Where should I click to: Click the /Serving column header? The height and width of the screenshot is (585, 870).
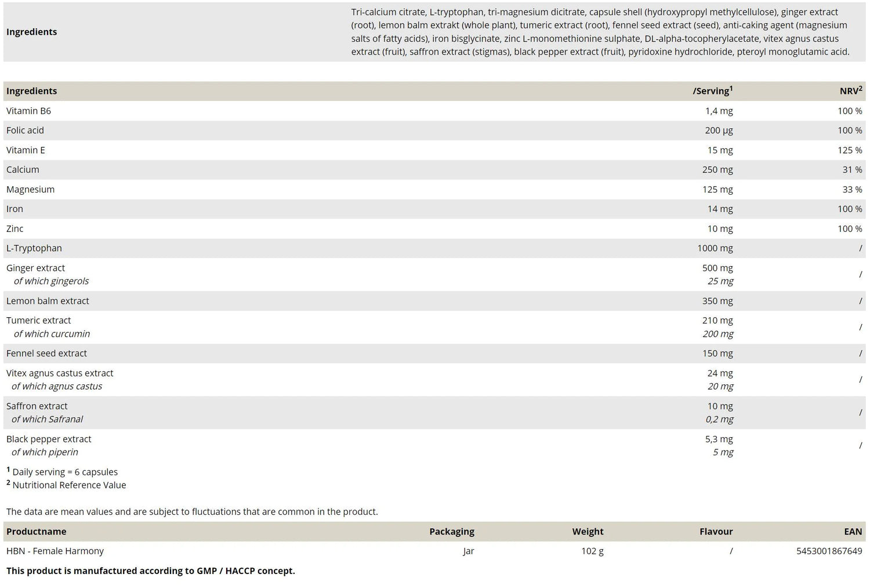tap(712, 91)
